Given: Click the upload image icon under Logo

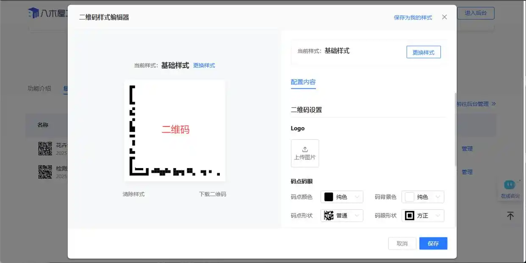Looking at the screenshot, I should pyautogui.click(x=305, y=149).
